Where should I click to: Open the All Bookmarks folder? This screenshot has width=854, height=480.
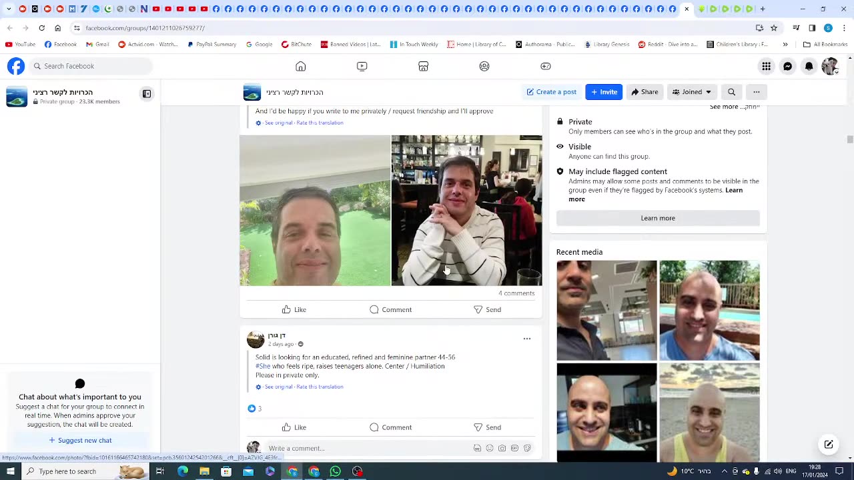coord(825,45)
